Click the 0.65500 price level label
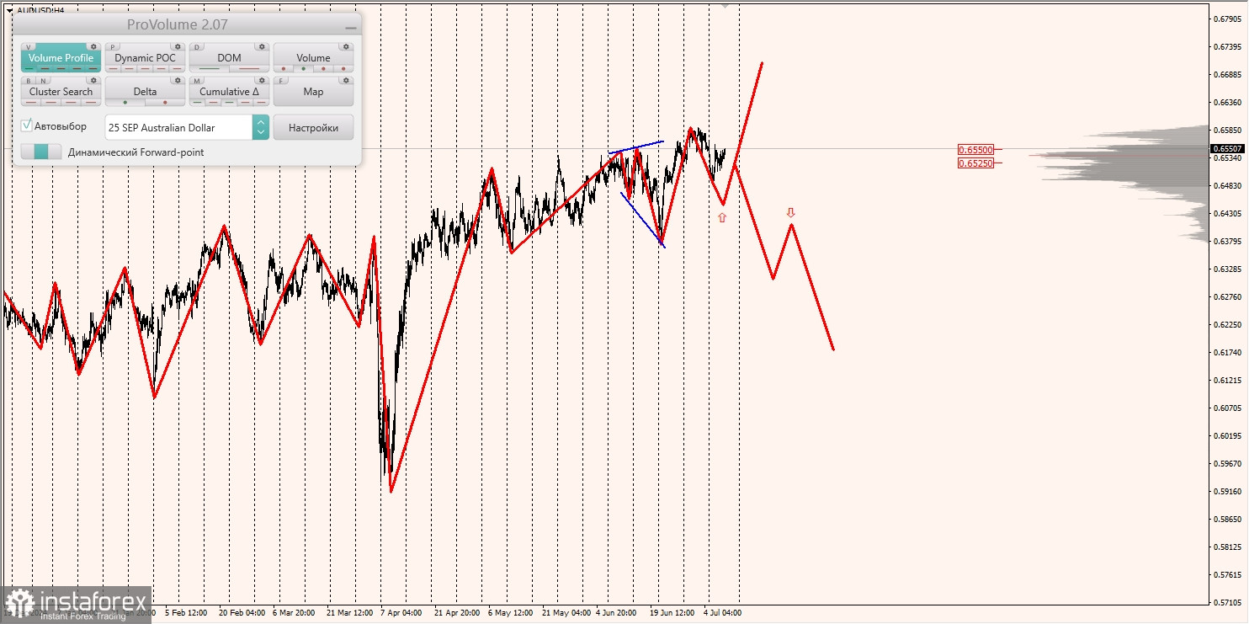Screen dimensions: 1249x624 [975, 149]
